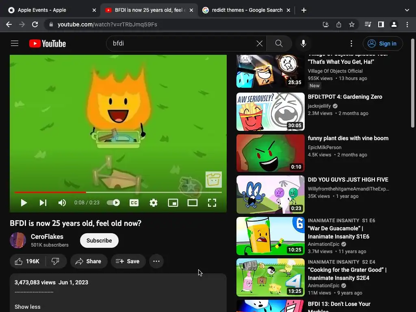Open funny plant dies with vine boom
The height and width of the screenshot is (312, 416).
[x=348, y=138]
